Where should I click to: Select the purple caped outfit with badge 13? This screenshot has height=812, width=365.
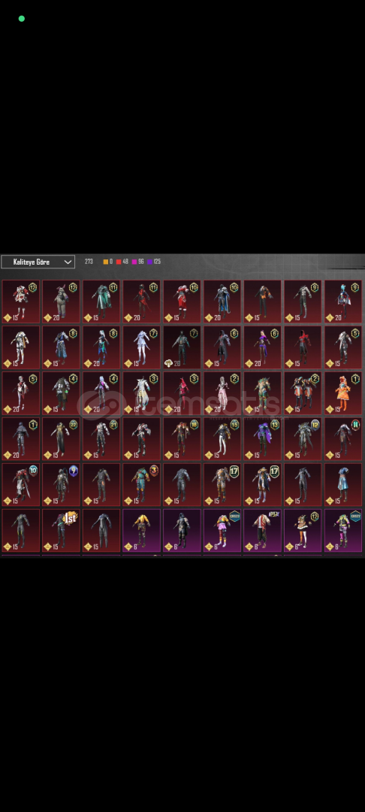tap(263, 438)
